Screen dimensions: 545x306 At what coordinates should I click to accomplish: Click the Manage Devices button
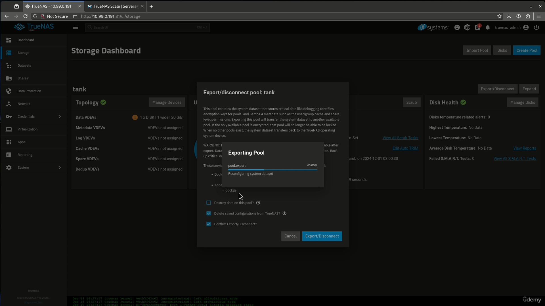tap(167, 103)
